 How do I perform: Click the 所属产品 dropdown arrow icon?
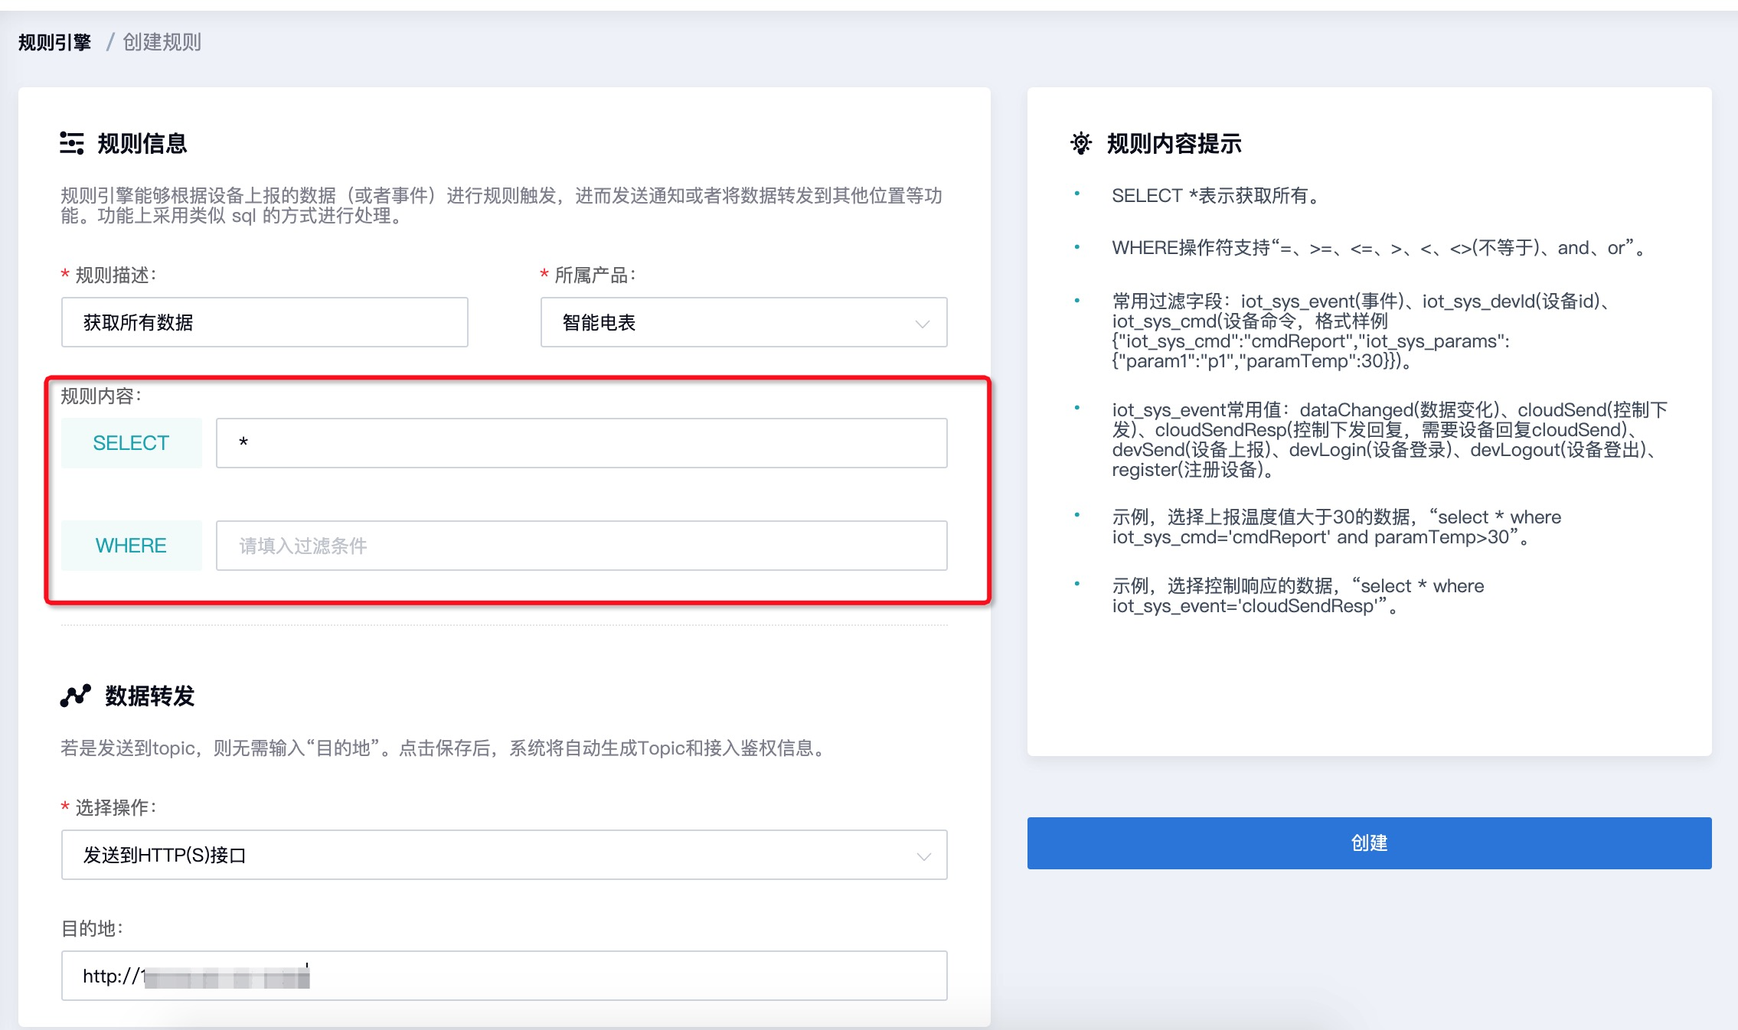coord(923,324)
